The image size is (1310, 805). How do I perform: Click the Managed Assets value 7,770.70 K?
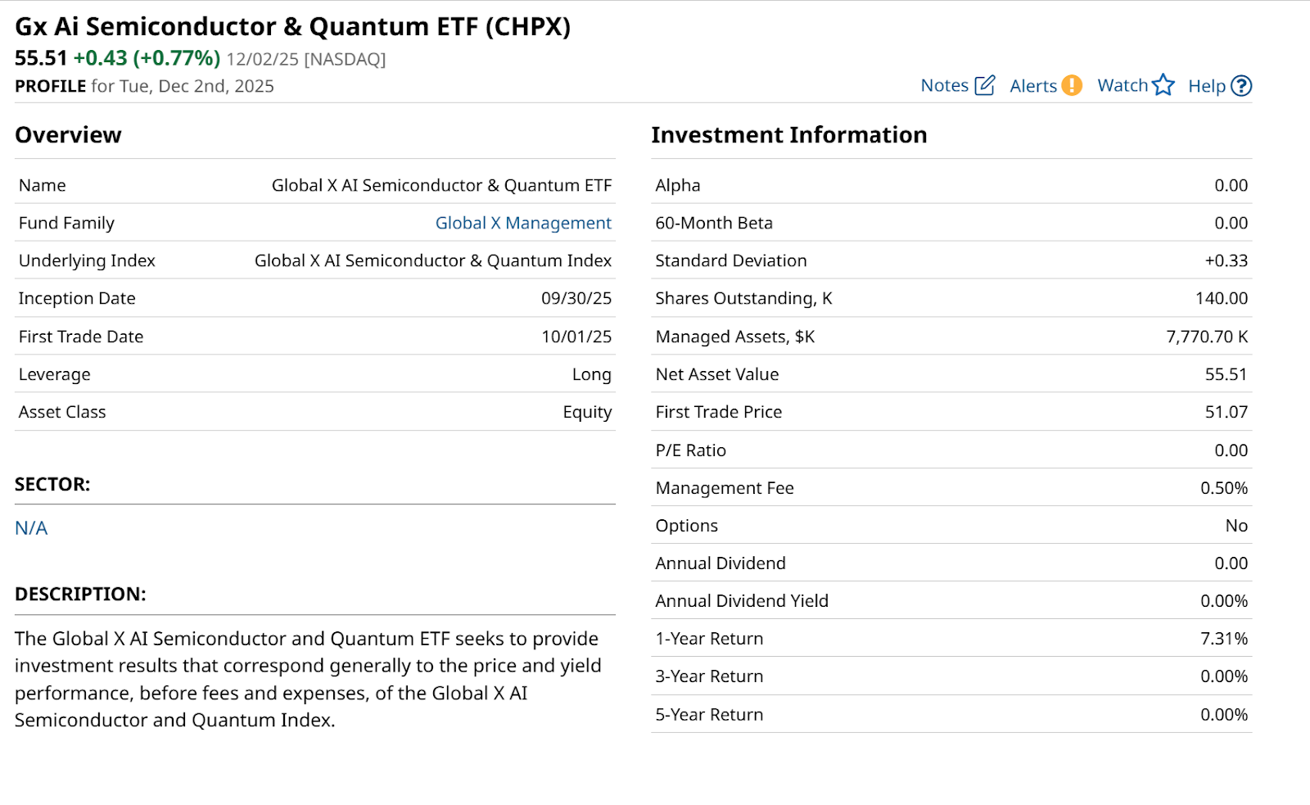pos(1206,337)
